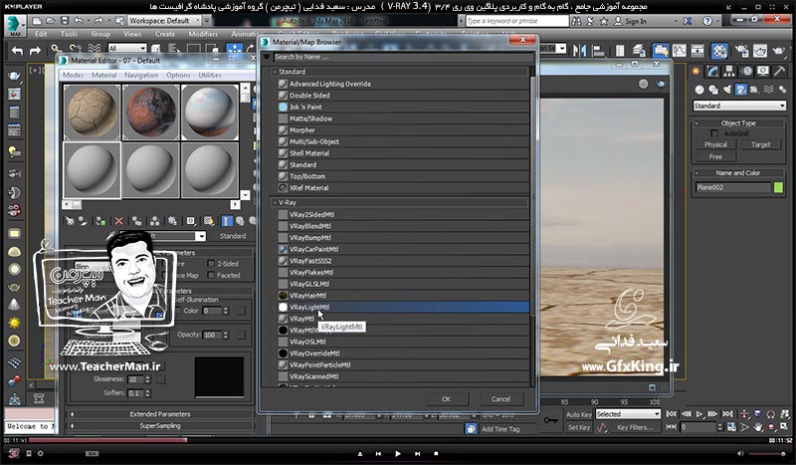Click the Open File icon in quick access toolbar
The image size is (796, 465).
pos(51,21)
